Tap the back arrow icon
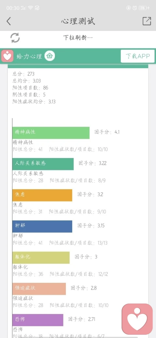 click(x=9, y=21)
